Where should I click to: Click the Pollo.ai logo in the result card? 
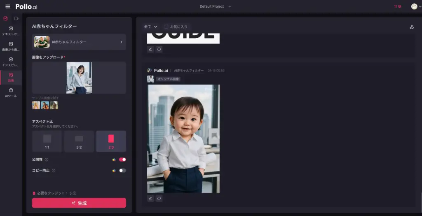pyautogui.click(x=158, y=70)
